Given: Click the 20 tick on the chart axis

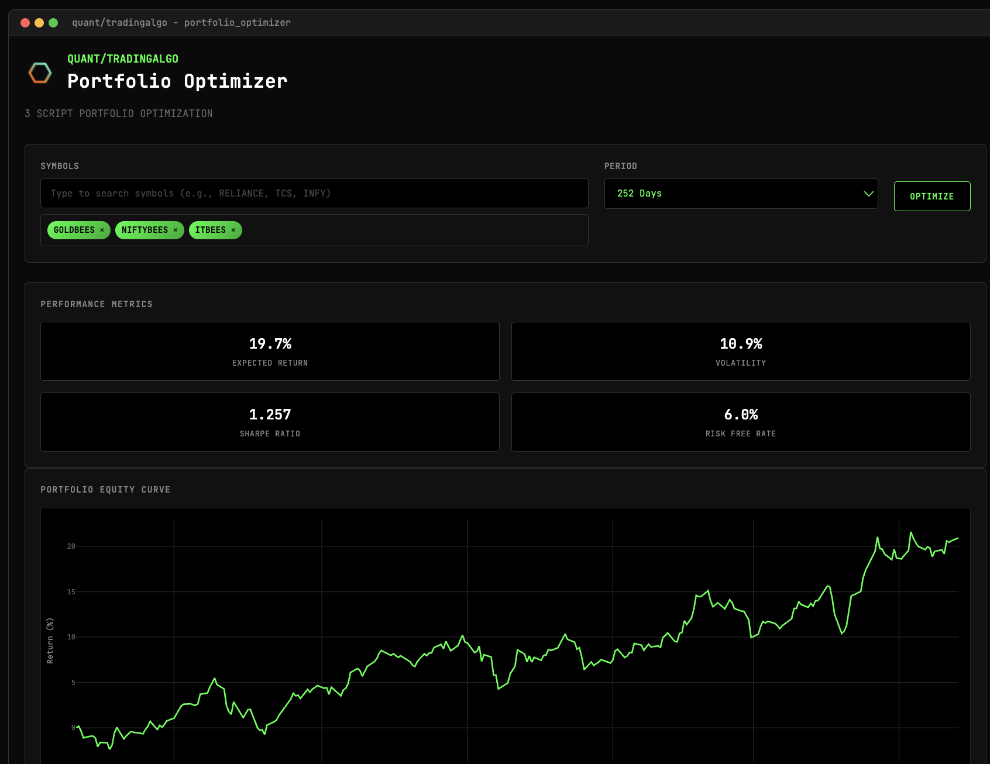Looking at the screenshot, I should pos(71,546).
